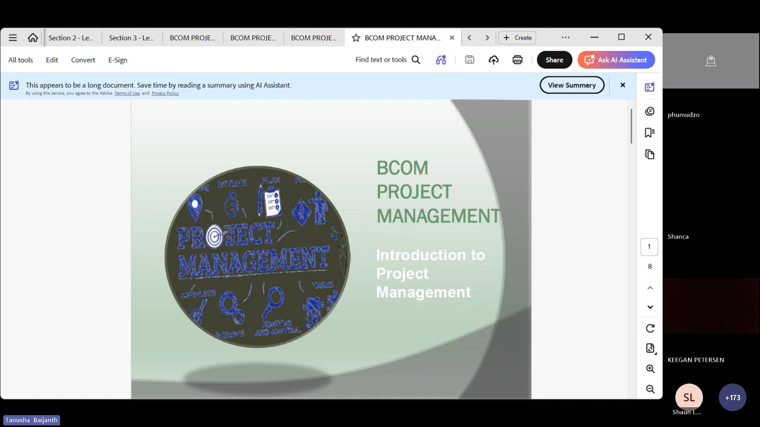Click the Create button
This screenshot has height=427, width=760.
(517, 38)
